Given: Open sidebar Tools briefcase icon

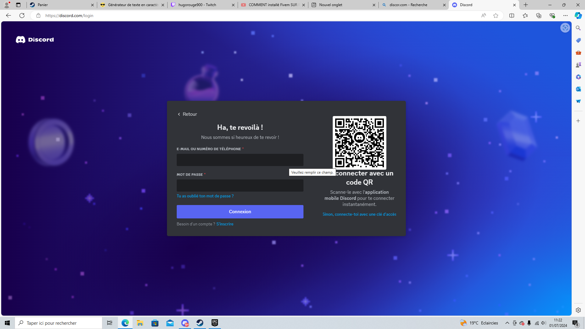Looking at the screenshot, I should (578, 52).
